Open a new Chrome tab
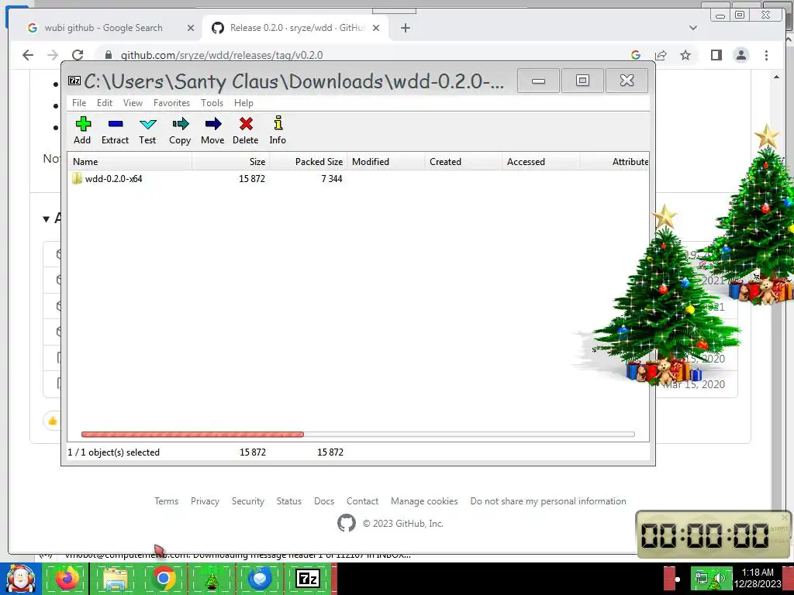This screenshot has width=794, height=595. tap(405, 28)
